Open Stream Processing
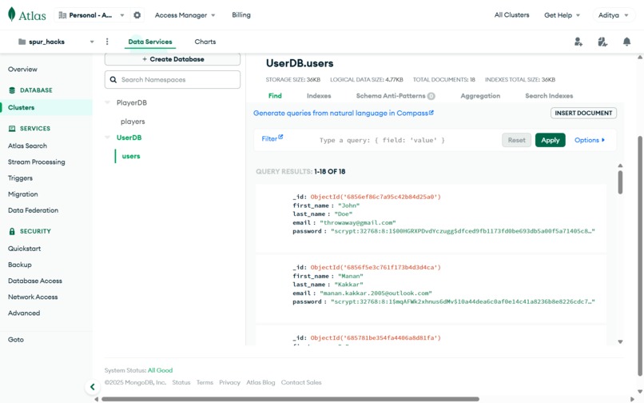The height and width of the screenshot is (403, 644). click(x=37, y=162)
